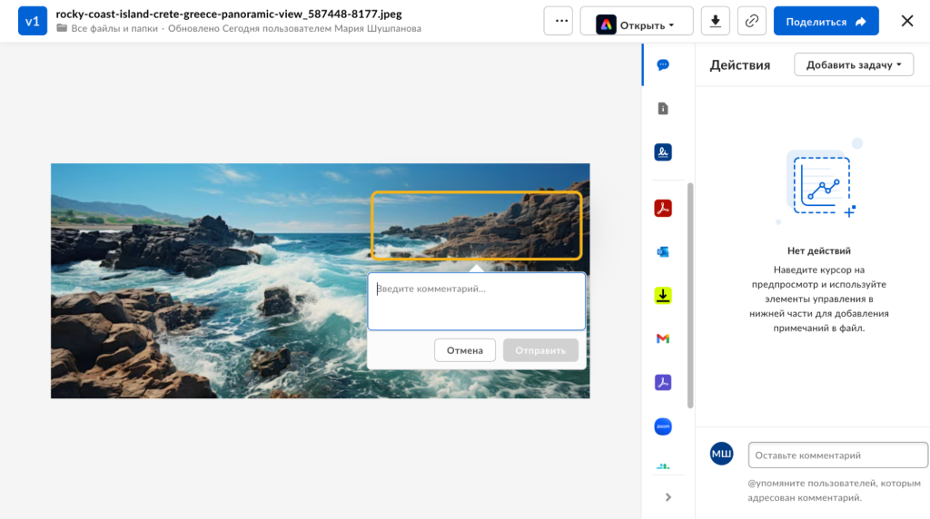Download the file using the arrow icon

coord(716,21)
